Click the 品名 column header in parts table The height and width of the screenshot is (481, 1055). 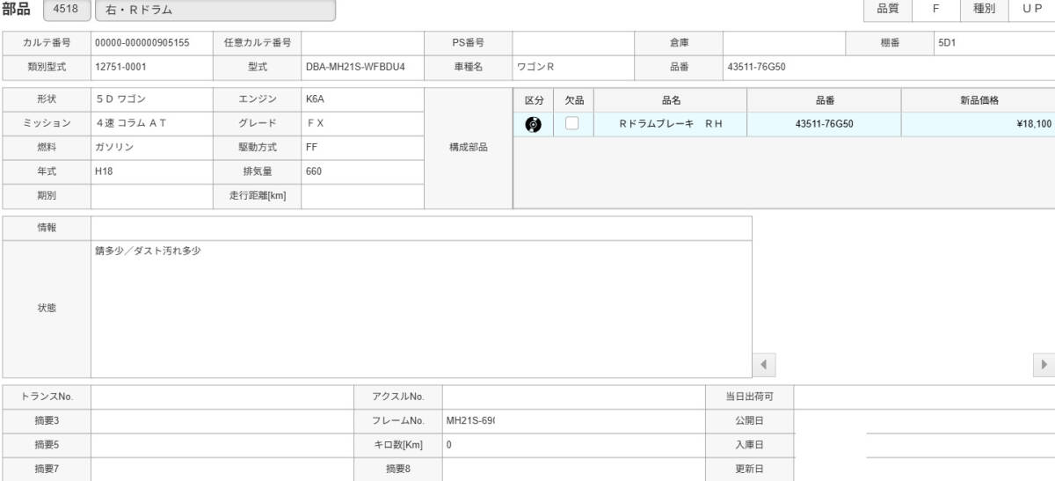[671, 100]
